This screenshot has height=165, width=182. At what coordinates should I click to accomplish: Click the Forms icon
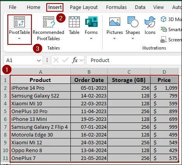coord(91,22)
